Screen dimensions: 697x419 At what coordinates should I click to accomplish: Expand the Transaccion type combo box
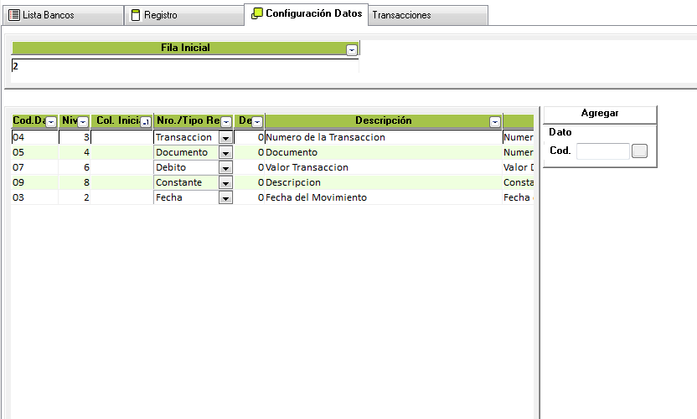tap(226, 138)
